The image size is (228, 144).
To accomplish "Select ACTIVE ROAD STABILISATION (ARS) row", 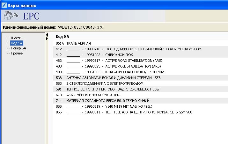I will [x=140, y=61].
